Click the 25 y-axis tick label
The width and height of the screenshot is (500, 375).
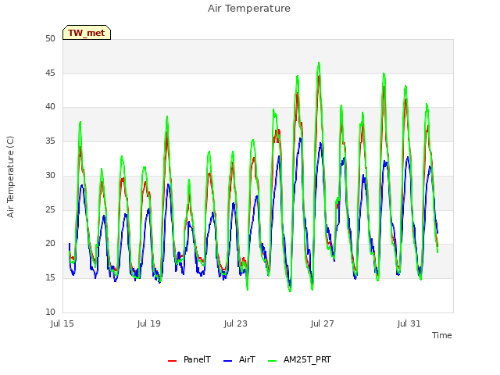coord(50,209)
